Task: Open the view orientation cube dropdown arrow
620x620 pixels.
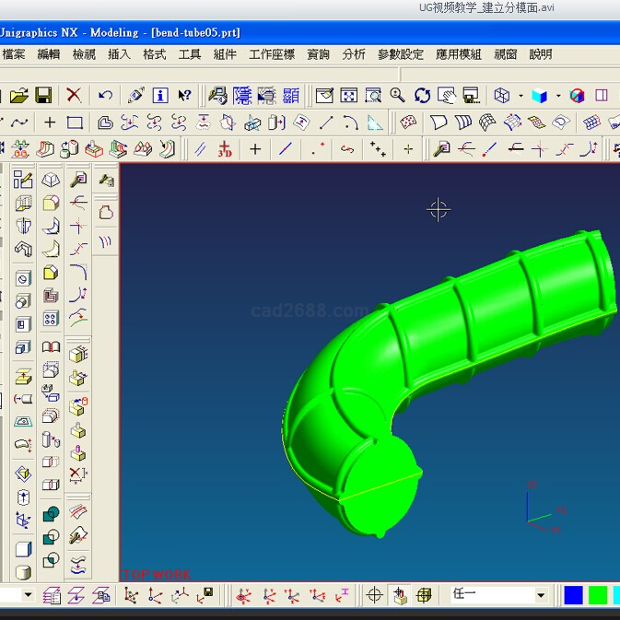Action: pos(520,95)
